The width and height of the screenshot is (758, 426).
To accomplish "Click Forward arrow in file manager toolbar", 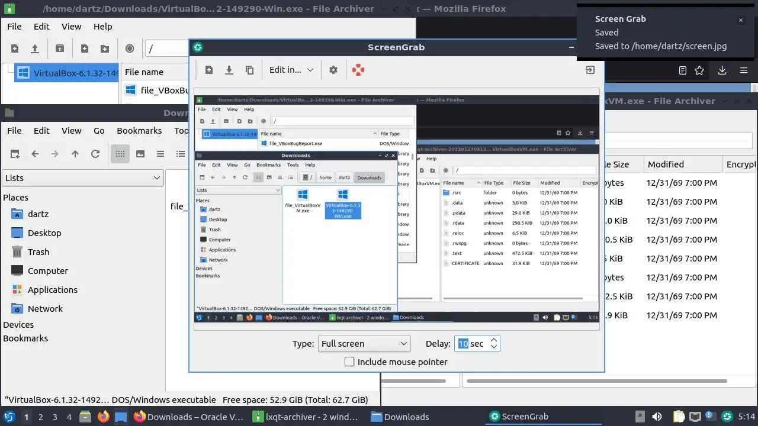I will [x=55, y=154].
